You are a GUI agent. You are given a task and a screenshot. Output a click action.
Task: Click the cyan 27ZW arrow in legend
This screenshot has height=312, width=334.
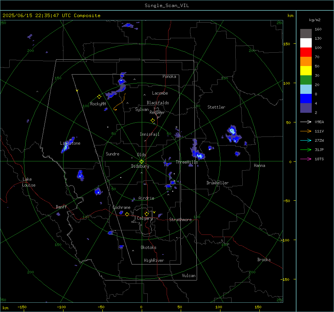(x=306, y=140)
